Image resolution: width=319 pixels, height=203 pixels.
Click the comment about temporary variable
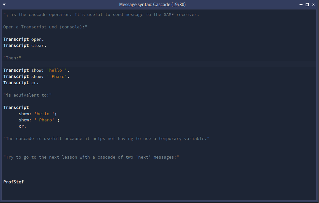(x=106, y=138)
